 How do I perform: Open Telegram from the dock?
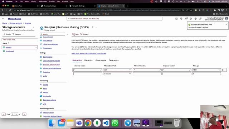(128, 123)
